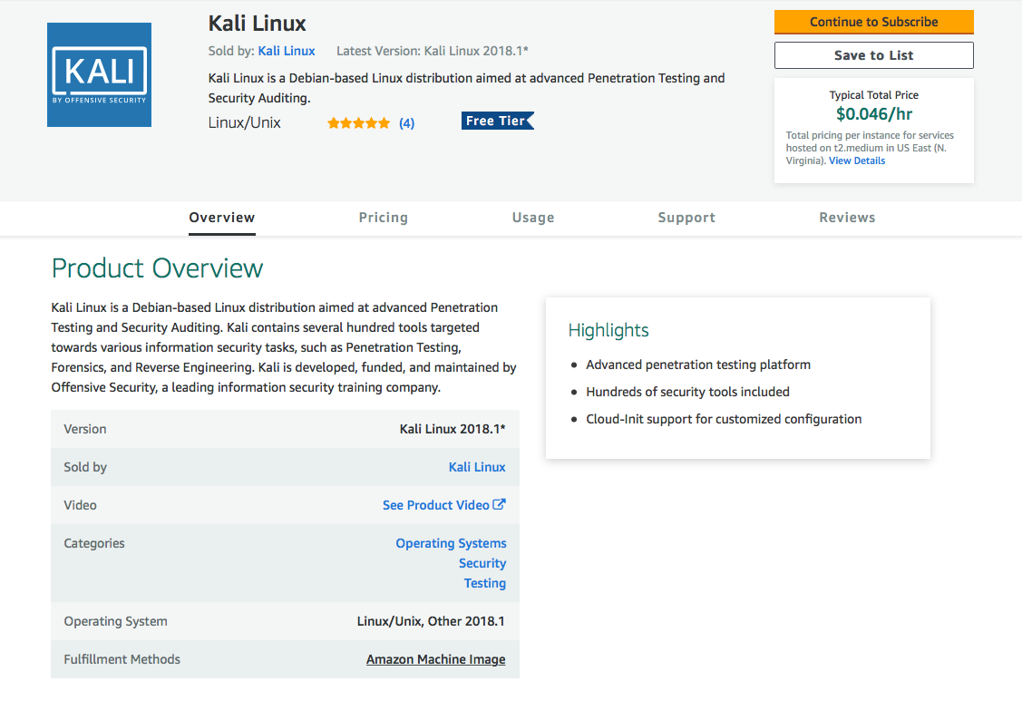
Task: Click the Amazon Machine Image fulfillment link
Action: point(436,659)
